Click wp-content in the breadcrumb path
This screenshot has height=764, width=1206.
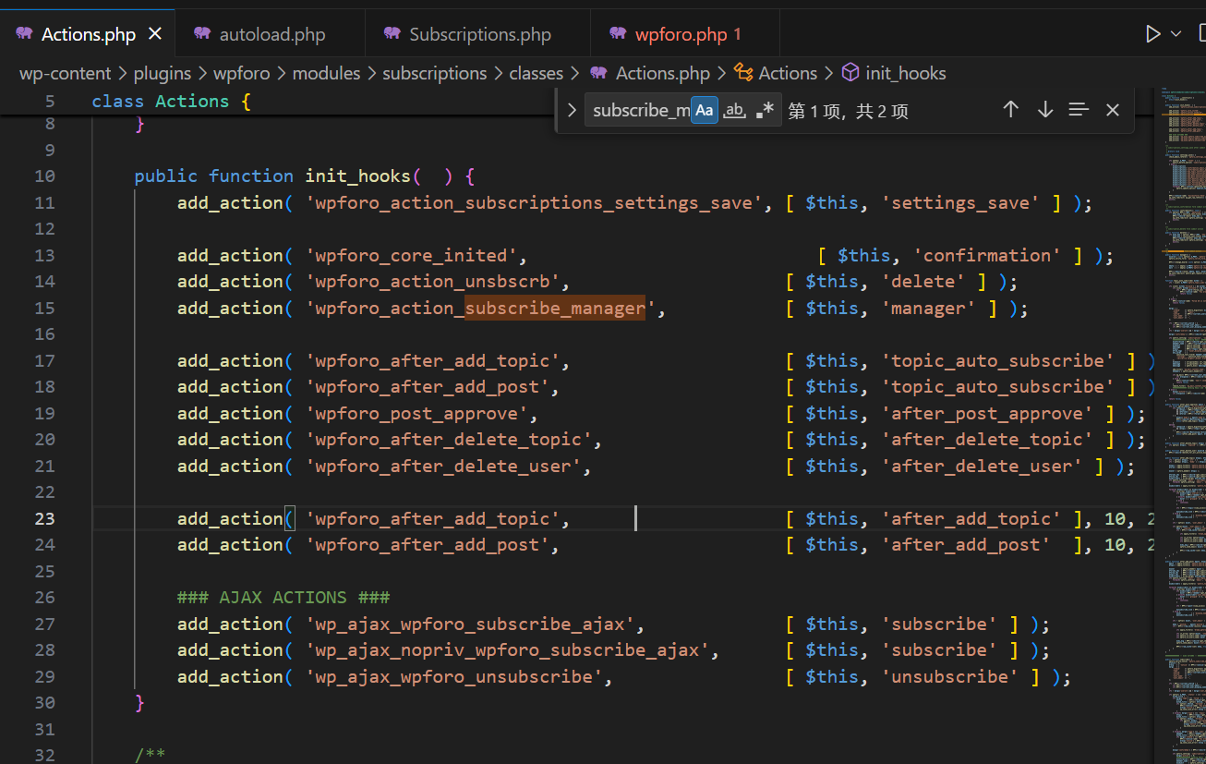point(65,73)
